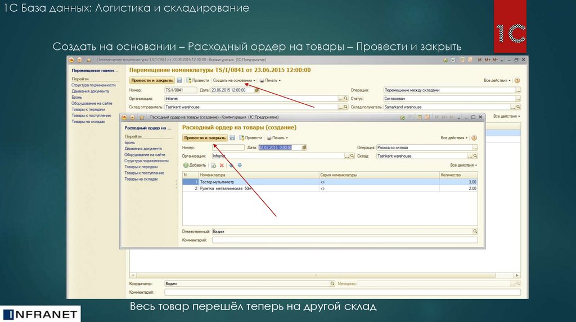Screen dimensions: 576x322
Task: Click the copy row icon next to Добавить
Action: pos(213,165)
